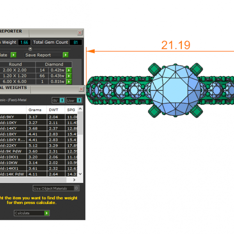Close the Metal Weights panel
Viewport: 234px width, 234px height.
point(81,89)
